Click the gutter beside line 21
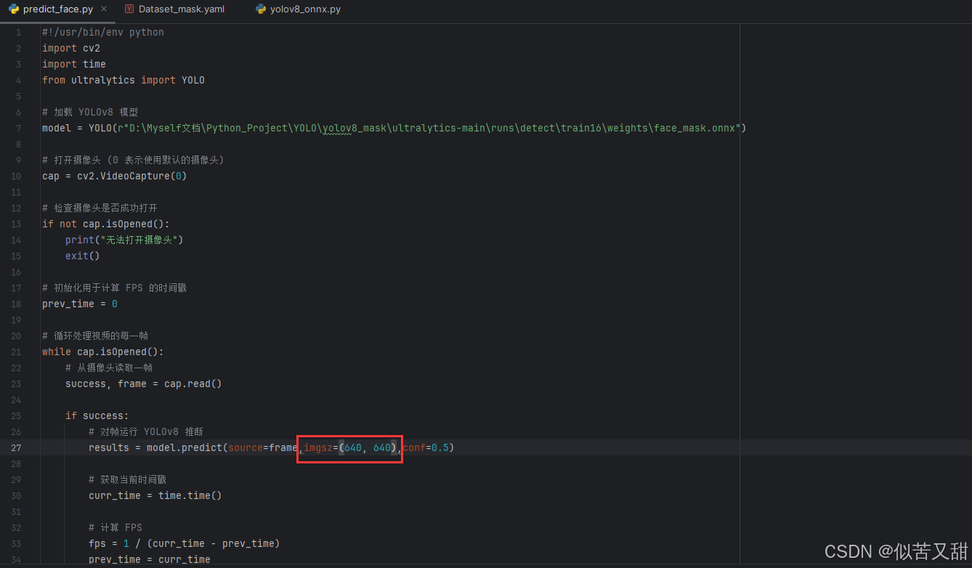Viewport: 972px width, 568px height. [x=29, y=352]
